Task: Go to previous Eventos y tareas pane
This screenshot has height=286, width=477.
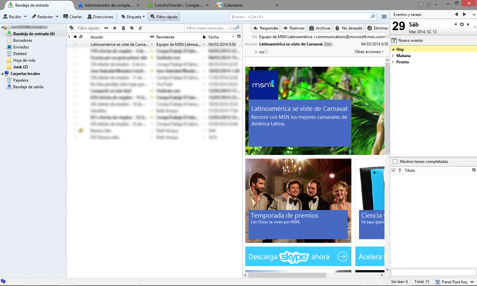Action: tap(456, 14)
